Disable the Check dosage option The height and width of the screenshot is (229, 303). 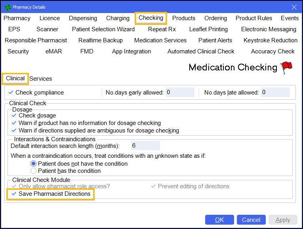(x=14, y=115)
